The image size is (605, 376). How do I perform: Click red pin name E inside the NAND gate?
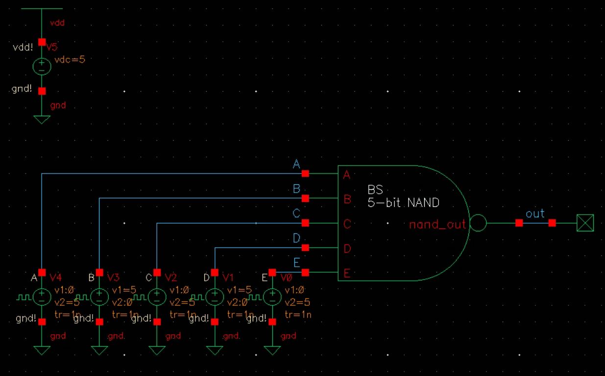pos(347,274)
